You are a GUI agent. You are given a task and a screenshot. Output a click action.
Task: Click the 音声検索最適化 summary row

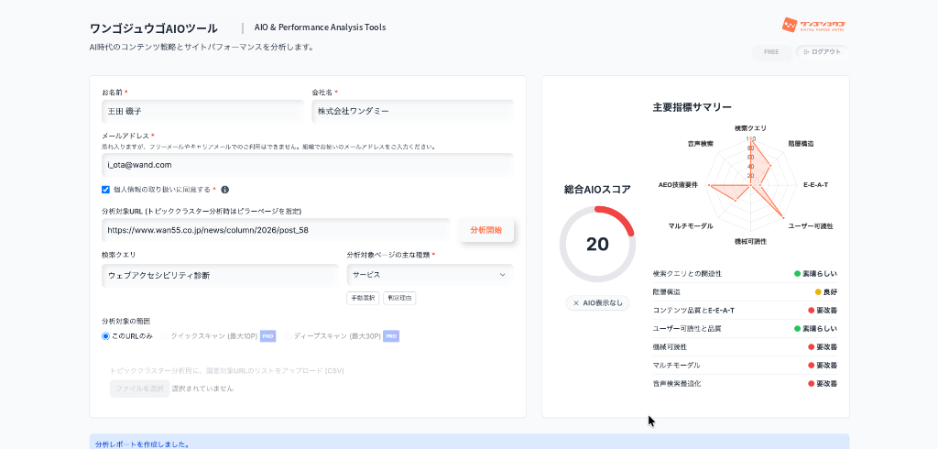pyautogui.click(x=745, y=384)
